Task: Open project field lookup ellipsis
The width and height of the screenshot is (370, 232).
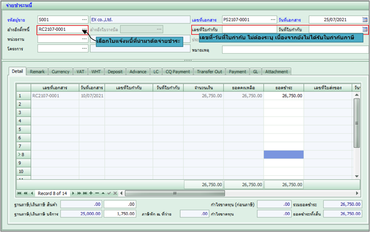Action: pyautogui.click(x=84, y=48)
